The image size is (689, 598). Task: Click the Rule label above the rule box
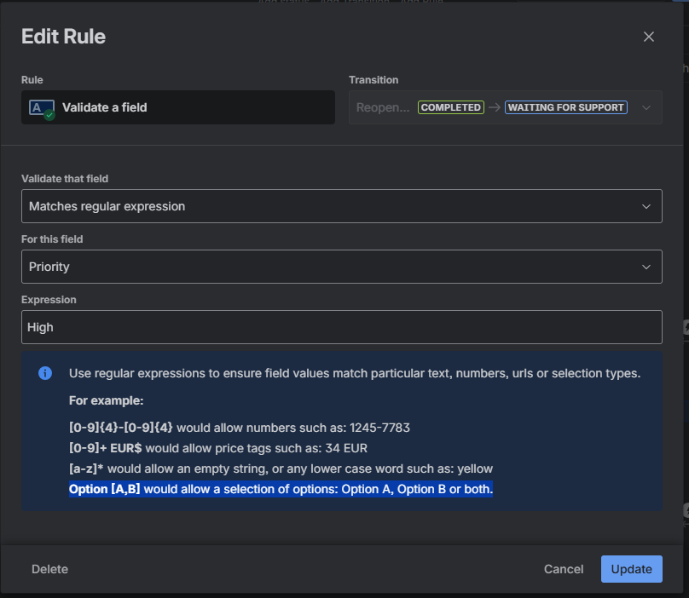(32, 80)
